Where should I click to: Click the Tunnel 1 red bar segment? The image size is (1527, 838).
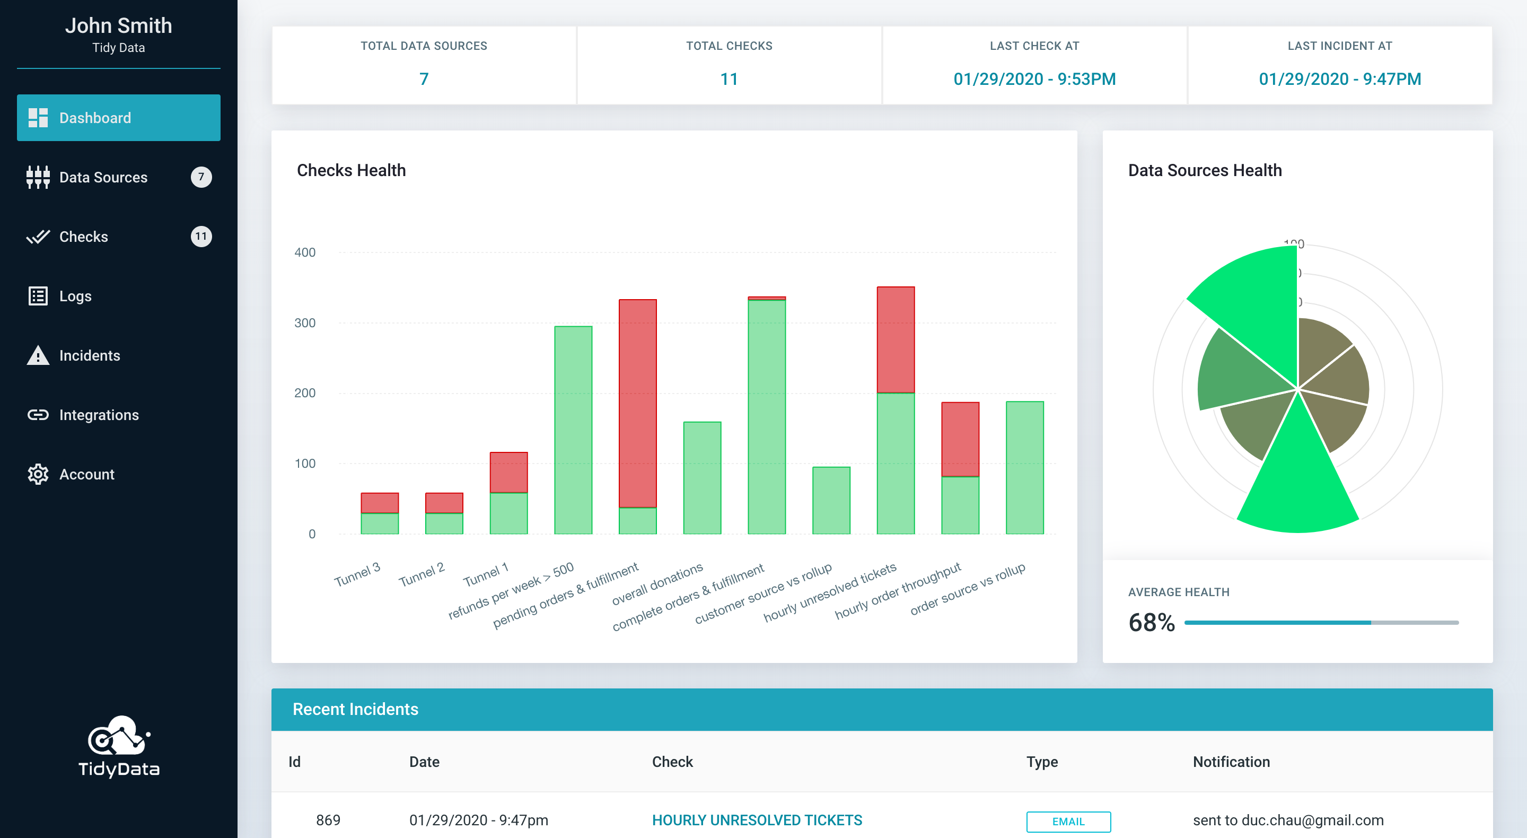click(508, 473)
